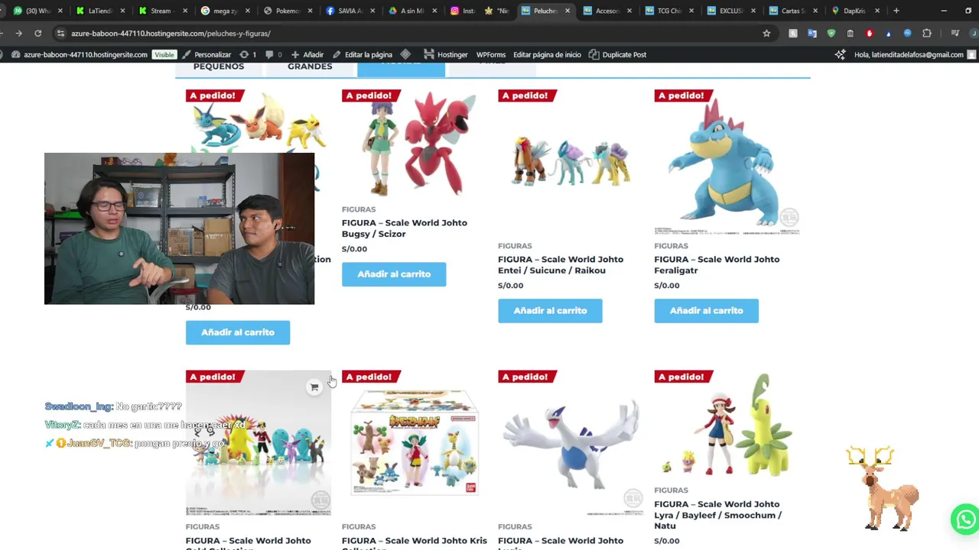The width and height of the screenshot is (979, 550).
Task: Click the Lugia figure product image
Action: point(571,443)
